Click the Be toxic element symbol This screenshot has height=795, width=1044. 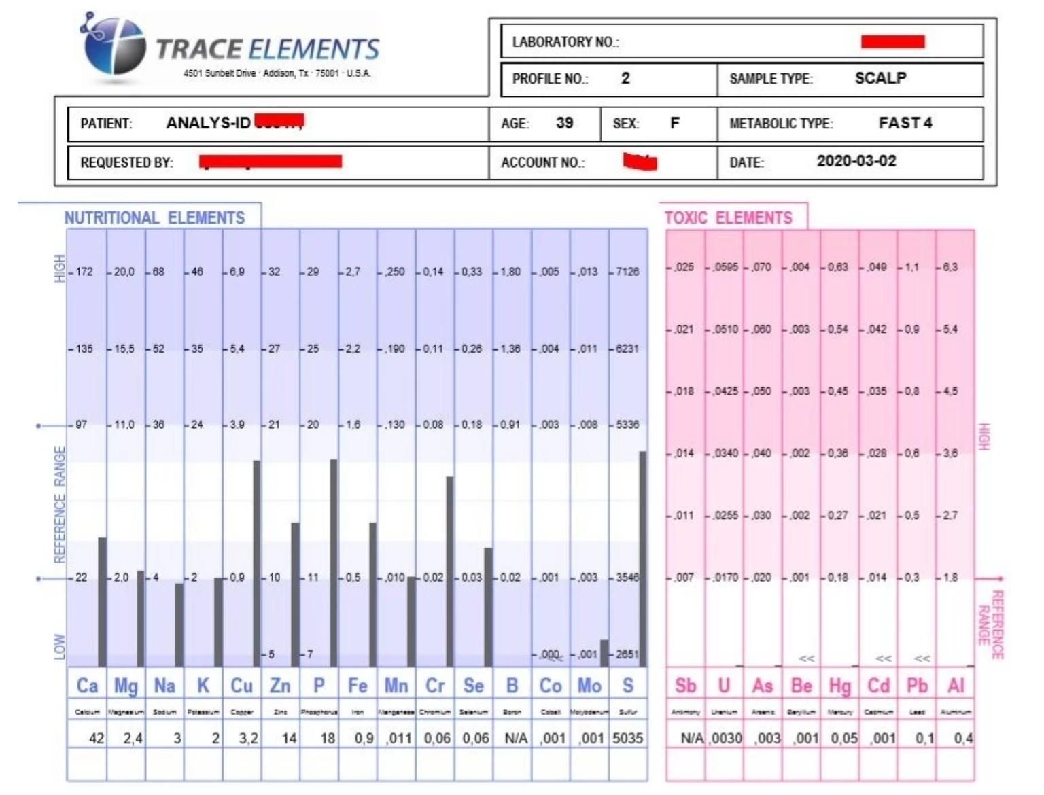801,686
